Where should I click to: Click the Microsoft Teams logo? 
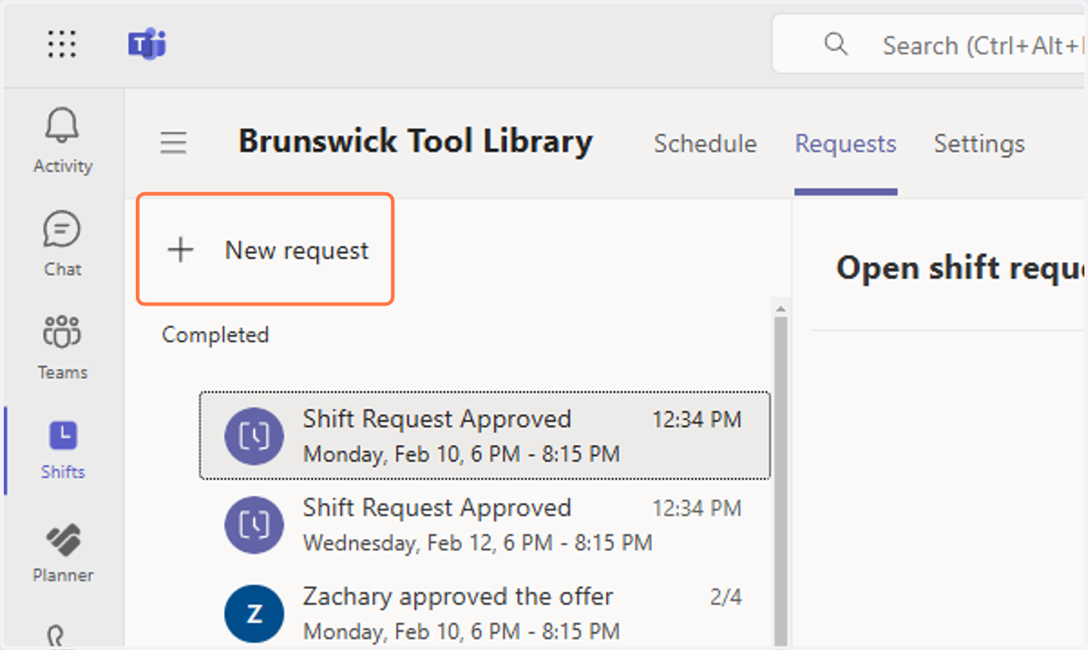pyautogui.click(x=147, y=44)
